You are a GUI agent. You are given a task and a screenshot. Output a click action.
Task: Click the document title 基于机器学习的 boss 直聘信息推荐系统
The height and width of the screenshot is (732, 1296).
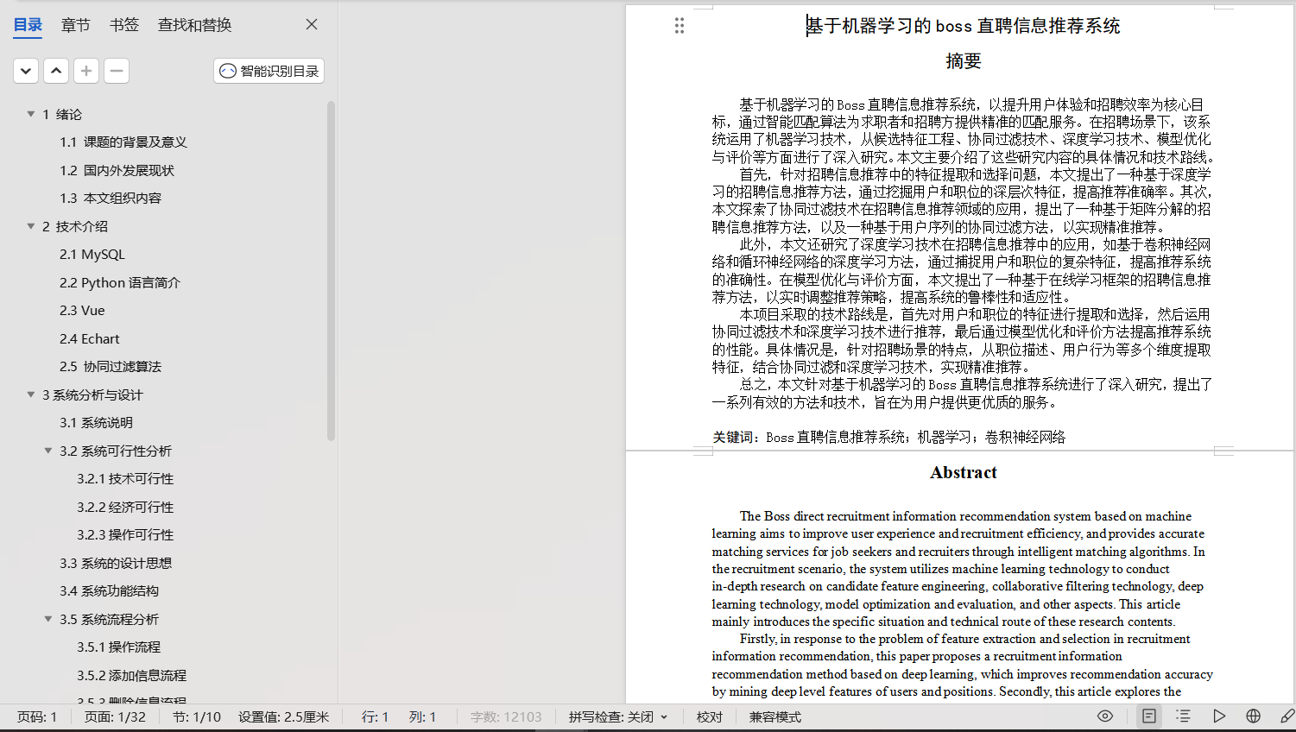964,26
